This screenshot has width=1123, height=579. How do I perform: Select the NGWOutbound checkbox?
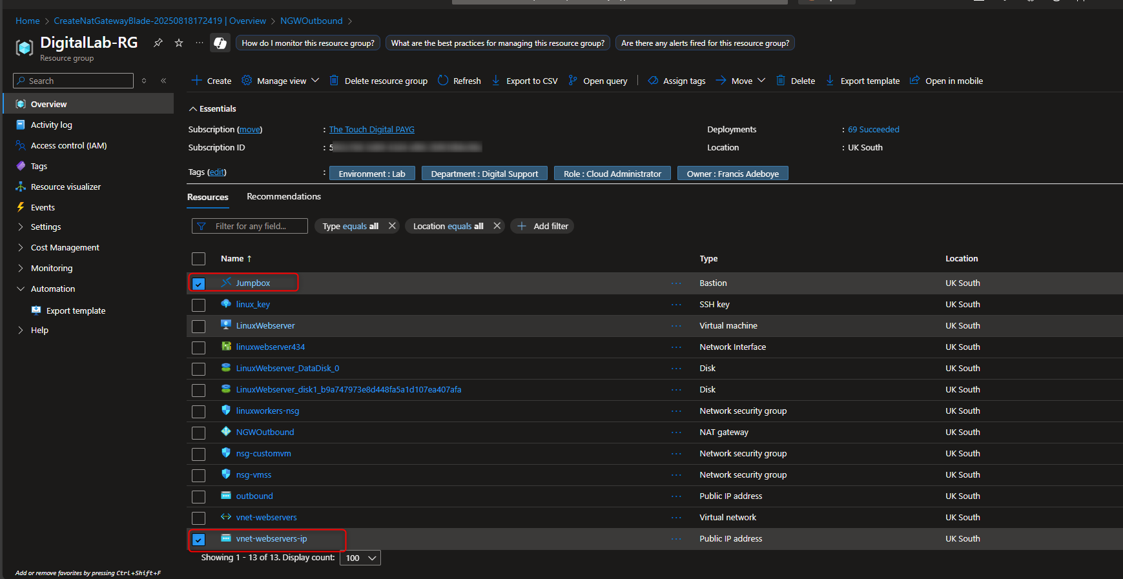(198, 432)
